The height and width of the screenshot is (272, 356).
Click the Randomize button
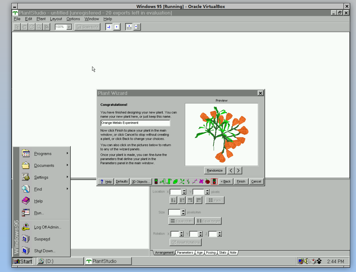[215, 170]
